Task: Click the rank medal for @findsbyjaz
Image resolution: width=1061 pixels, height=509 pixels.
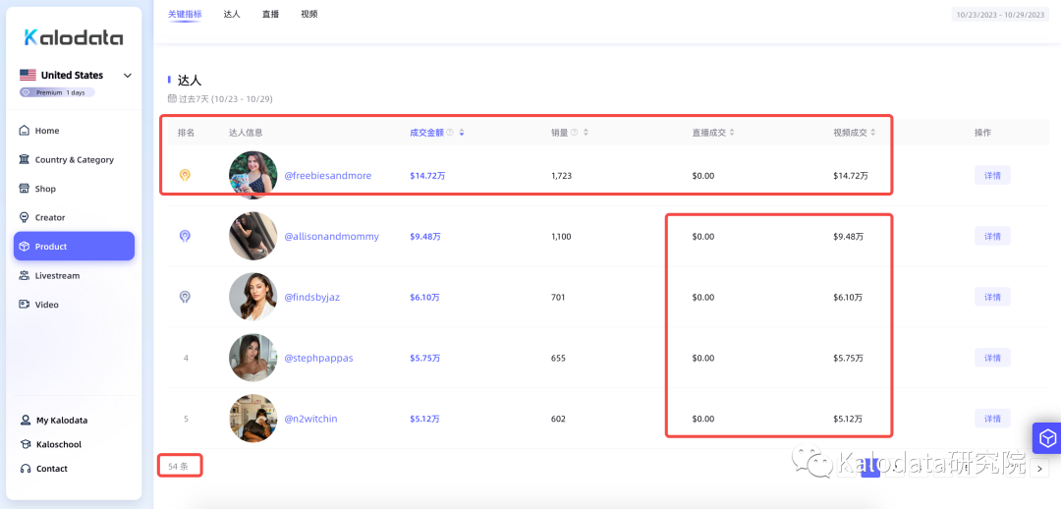Action: [x=185, y=297]
